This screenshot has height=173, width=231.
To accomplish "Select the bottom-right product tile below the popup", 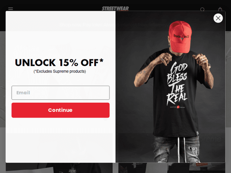I will (172, 168).
